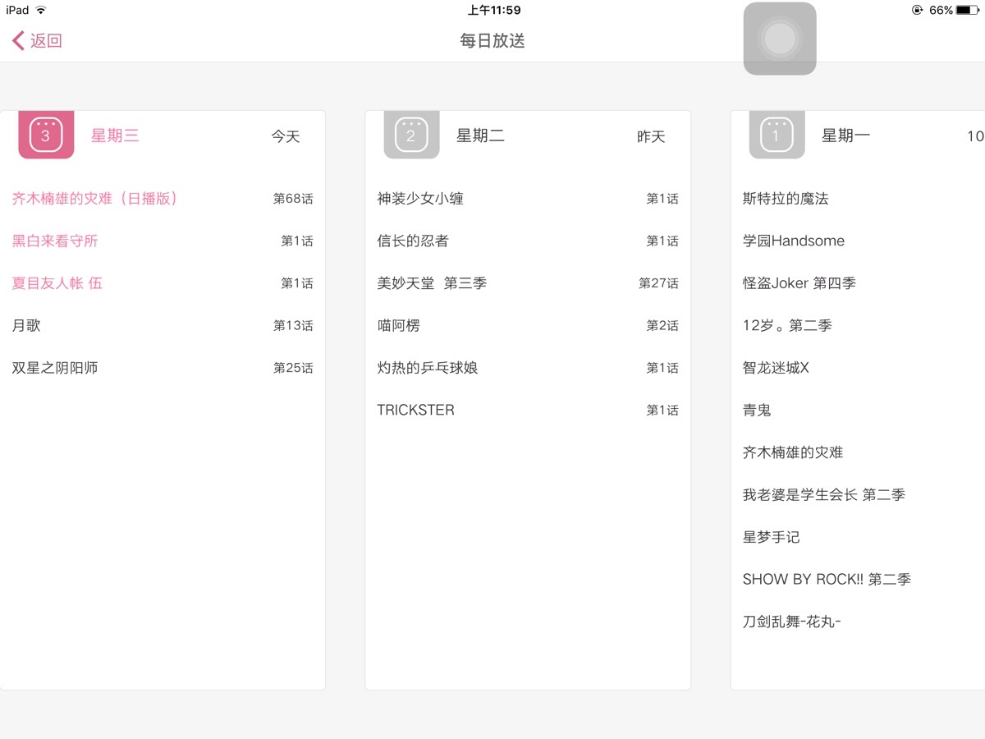This screenshot has height=739, width=985.
Task: Tap the AssistiveTouch floating button
Action: (x=780, y=39)
